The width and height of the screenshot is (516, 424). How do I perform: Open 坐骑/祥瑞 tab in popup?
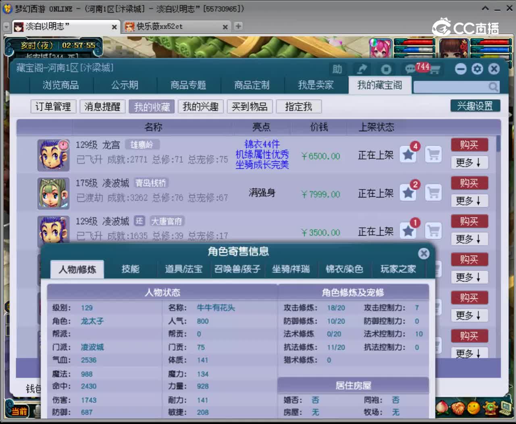tap(291, 269)
